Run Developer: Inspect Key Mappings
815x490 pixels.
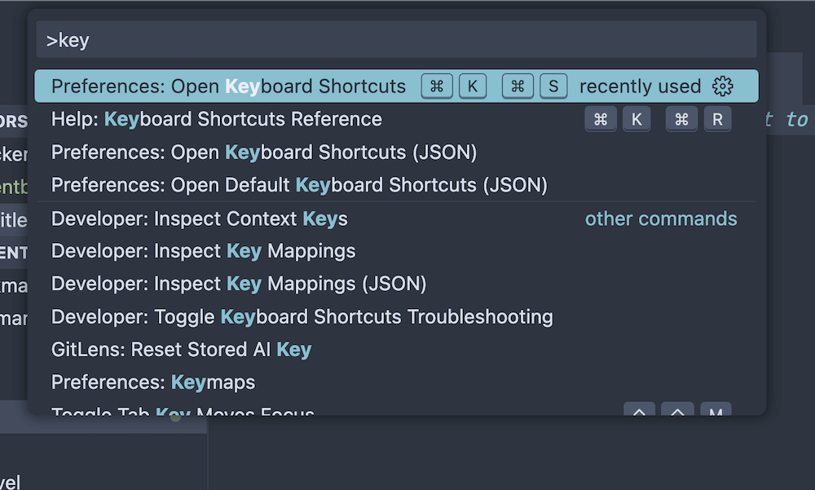204,251
